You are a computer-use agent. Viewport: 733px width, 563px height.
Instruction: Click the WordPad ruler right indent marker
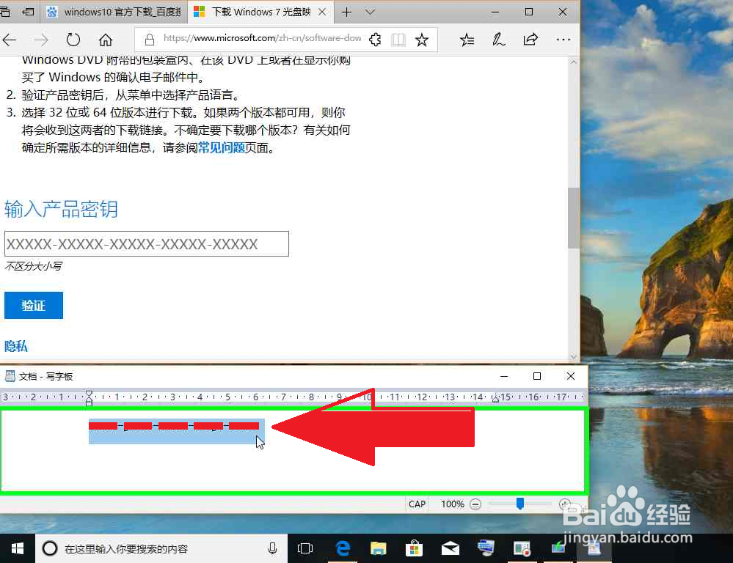point(495,399)
